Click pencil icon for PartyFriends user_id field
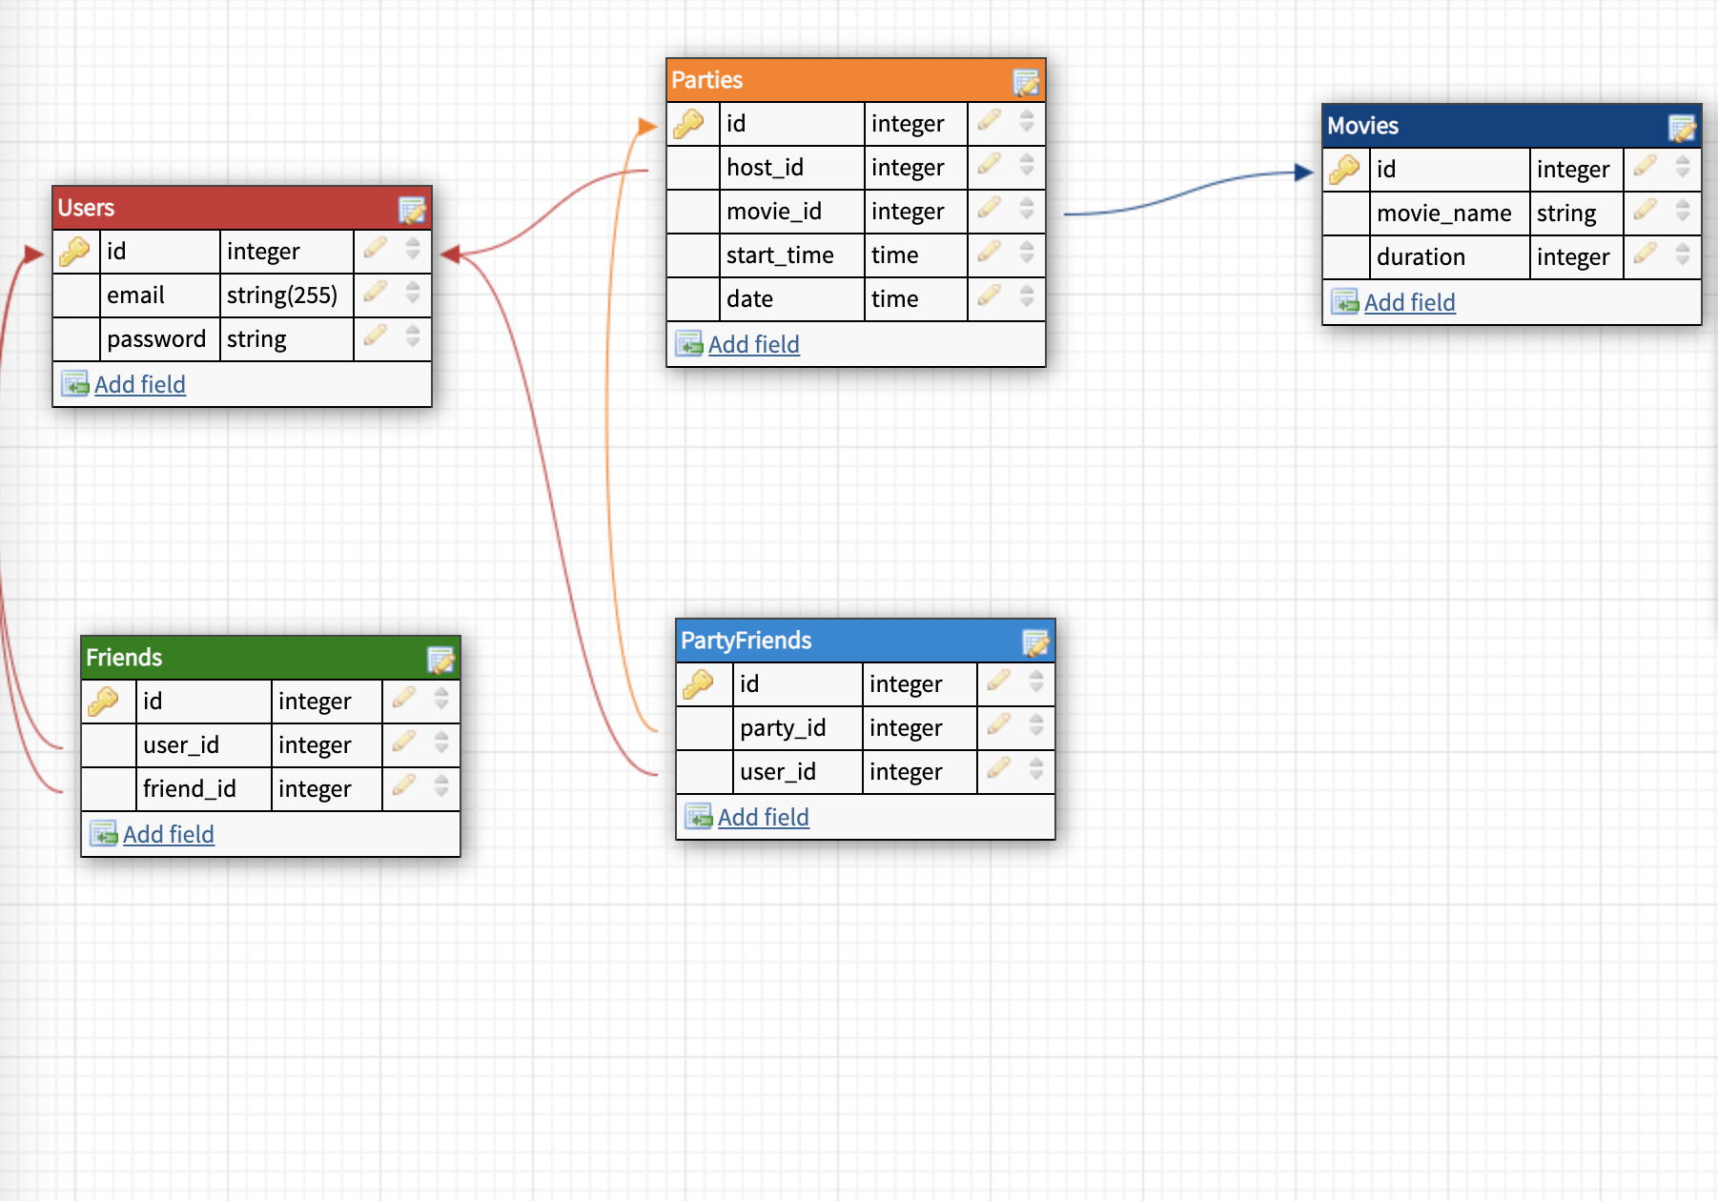 pos(999,768)
